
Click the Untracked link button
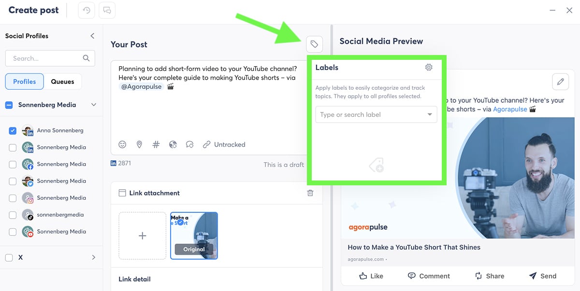(224, 144)
